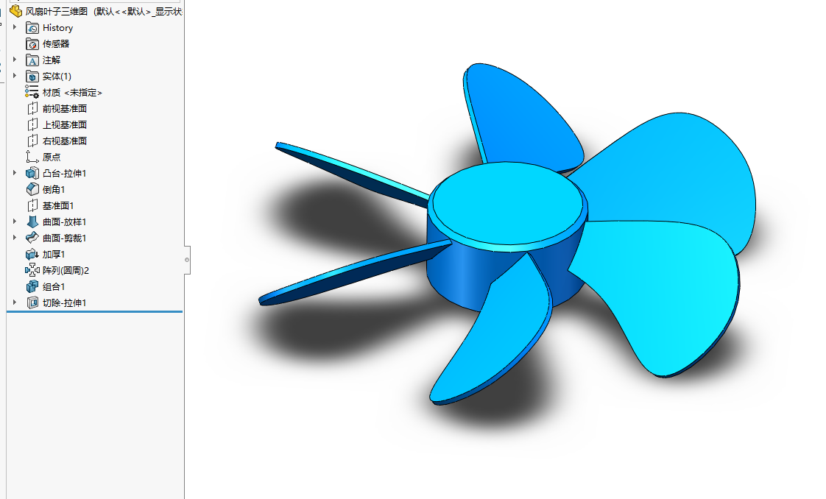This screenshot has height=499, width=826.
Task: Click the 阵列(圆周)2 circular pattern icon
Action: click(x=32, y=271)
